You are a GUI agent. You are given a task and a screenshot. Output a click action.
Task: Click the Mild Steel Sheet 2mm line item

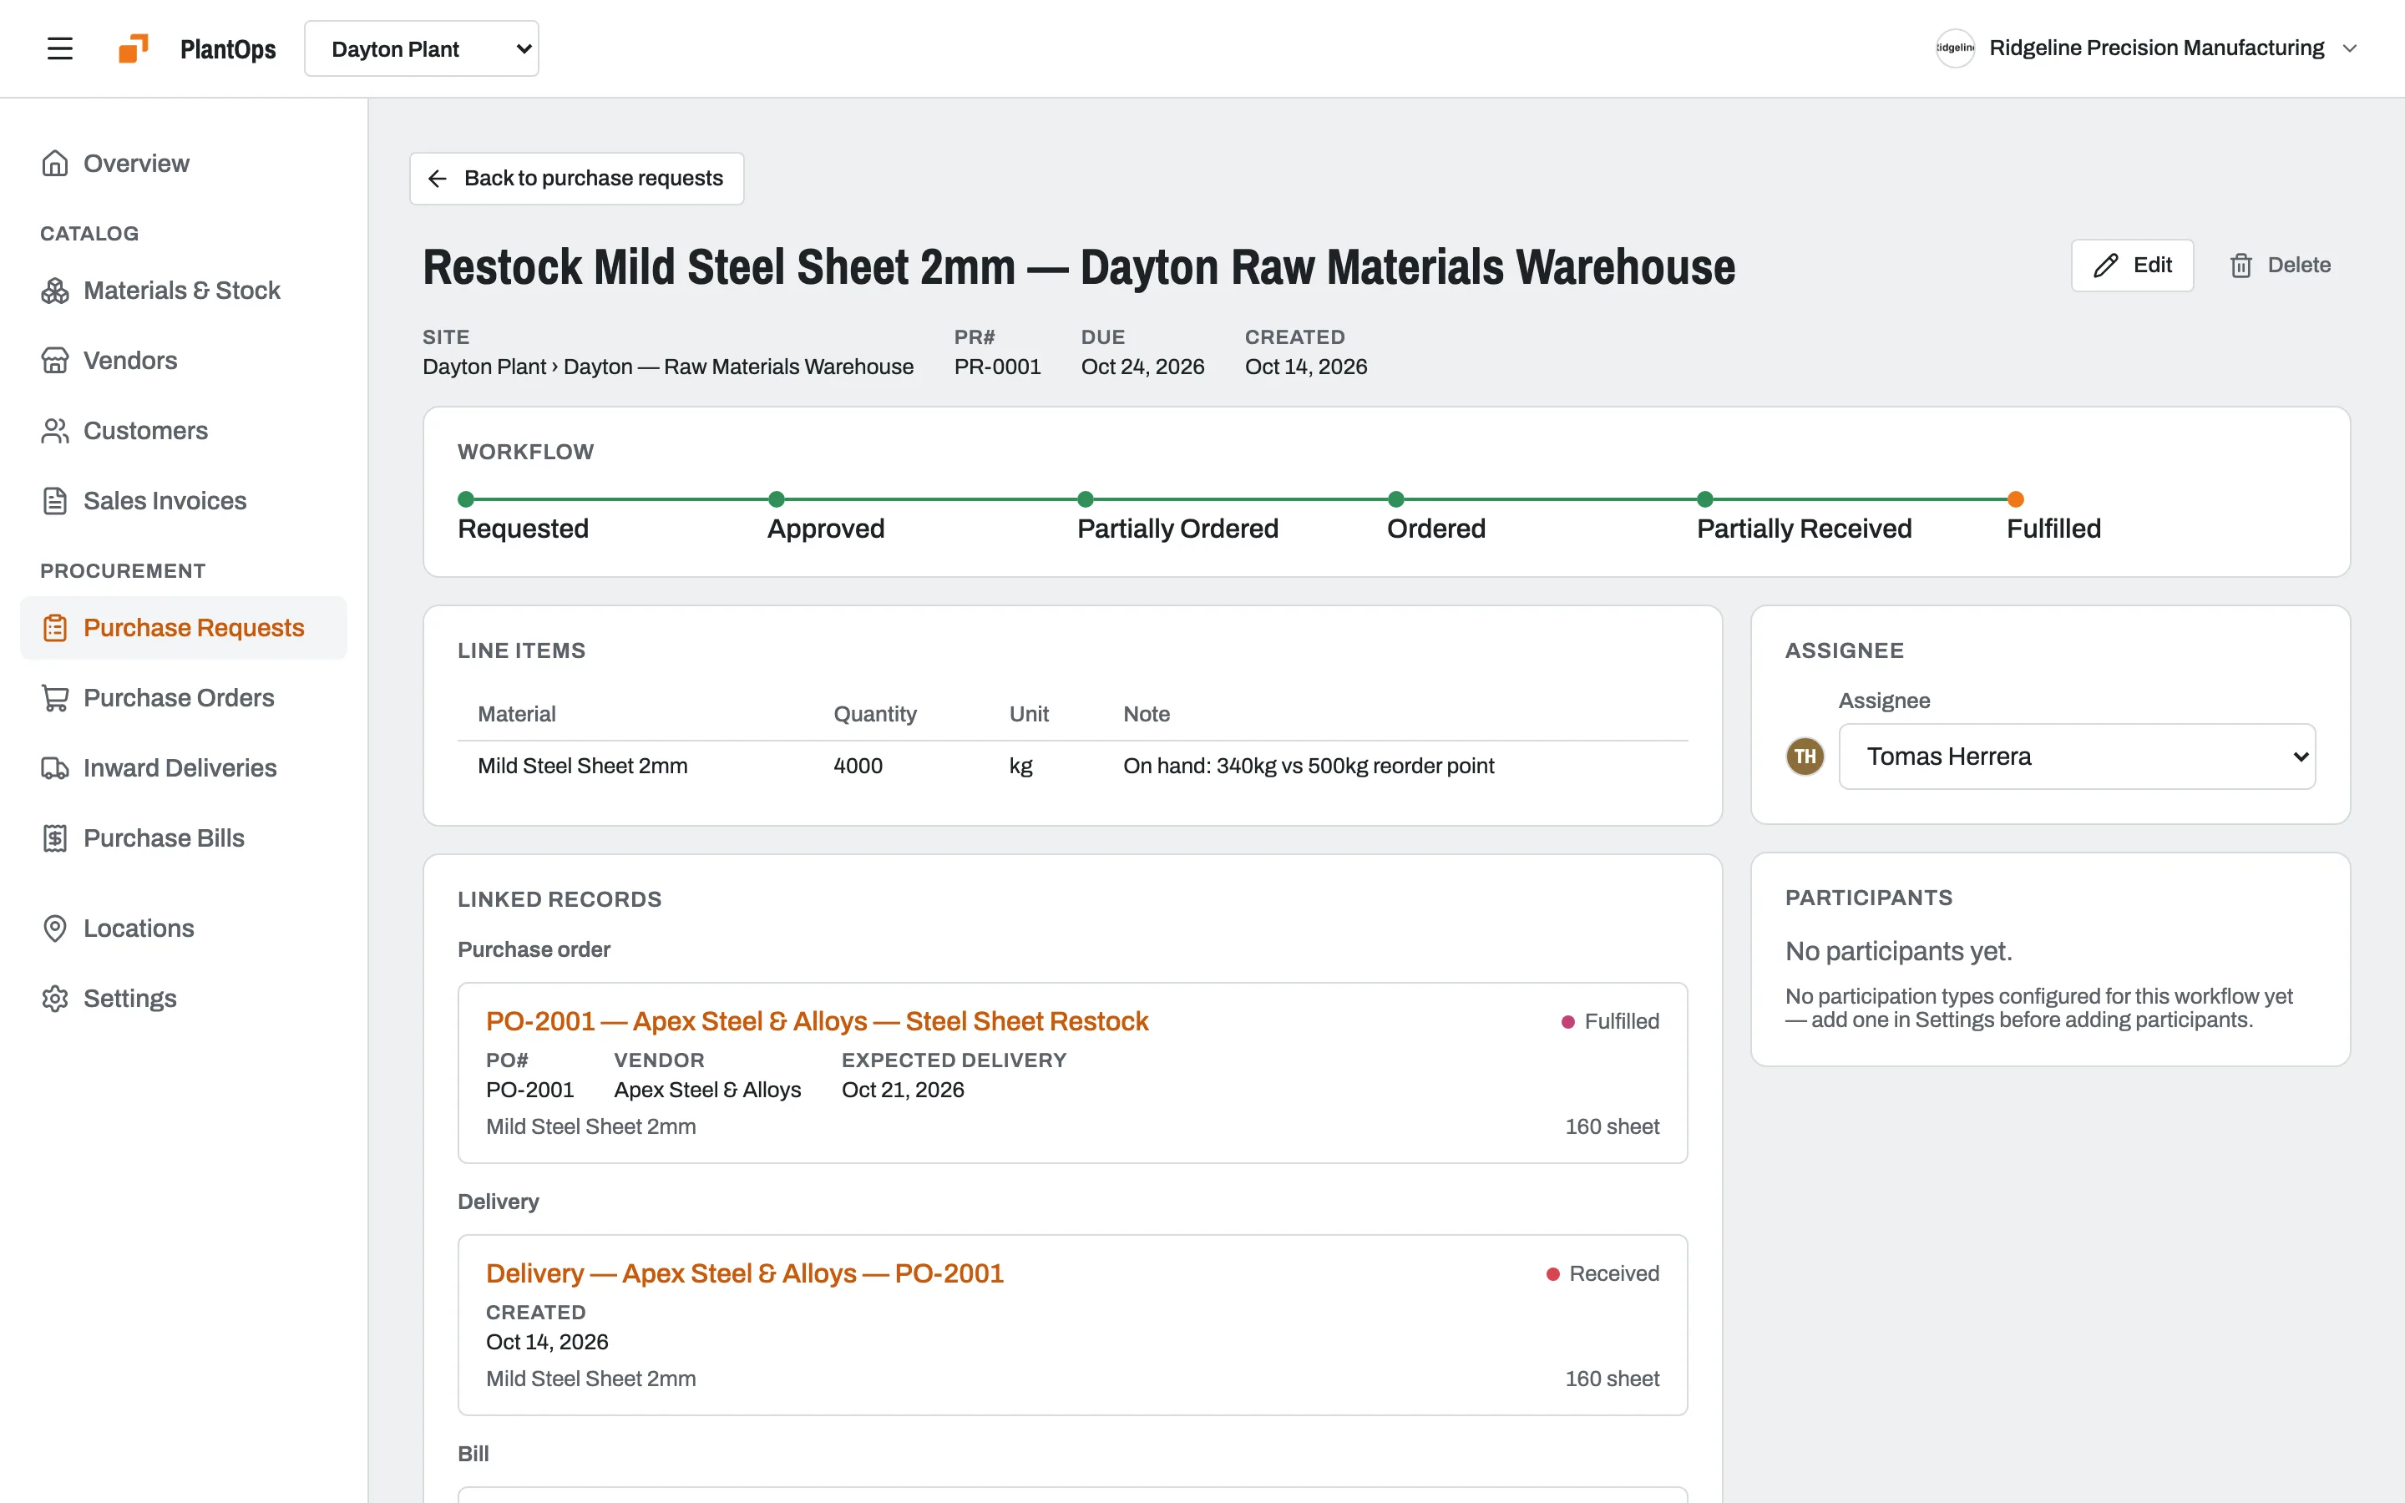[x=582, y=766]
